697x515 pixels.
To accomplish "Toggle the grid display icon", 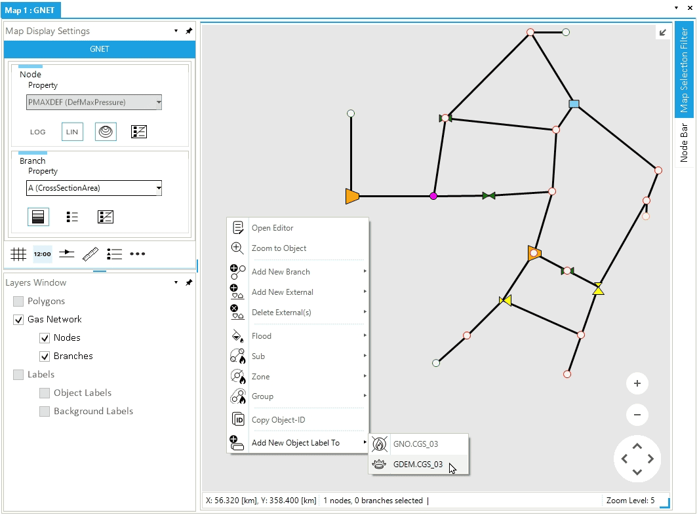I will 18,254.
